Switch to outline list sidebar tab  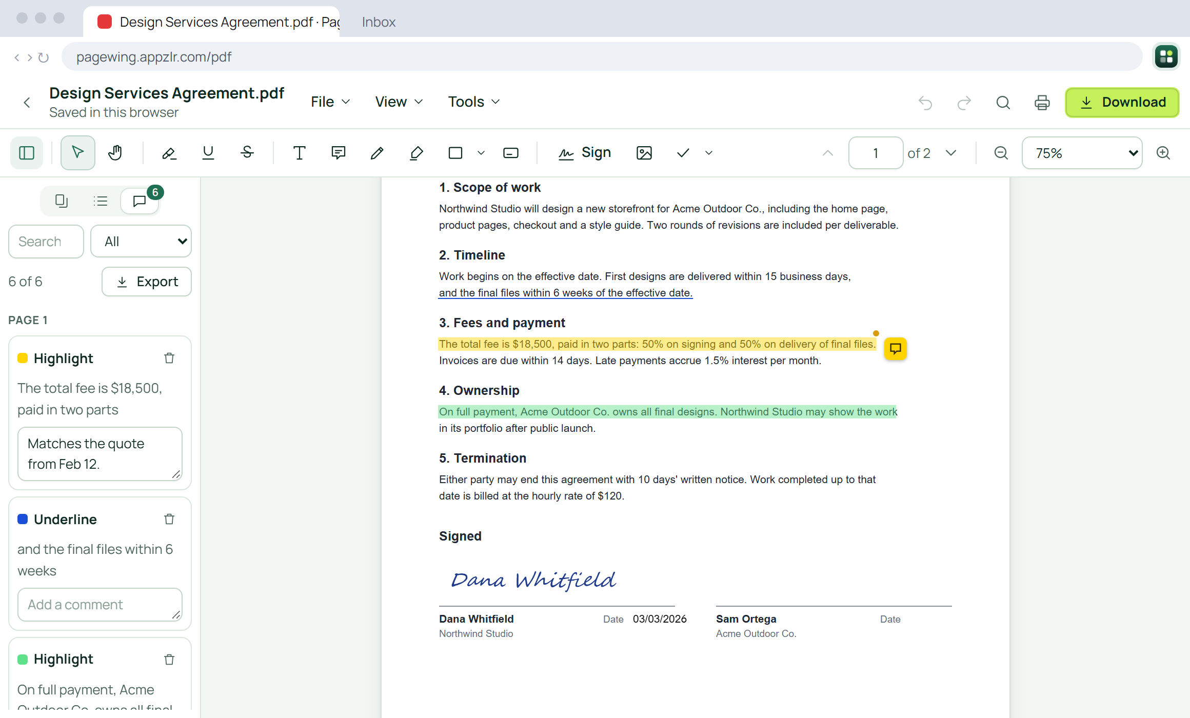[x=101, y=201]
